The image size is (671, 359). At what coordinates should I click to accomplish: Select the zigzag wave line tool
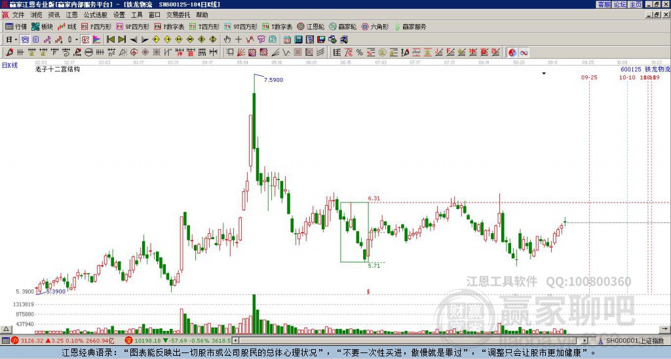[x=286, y=52]
